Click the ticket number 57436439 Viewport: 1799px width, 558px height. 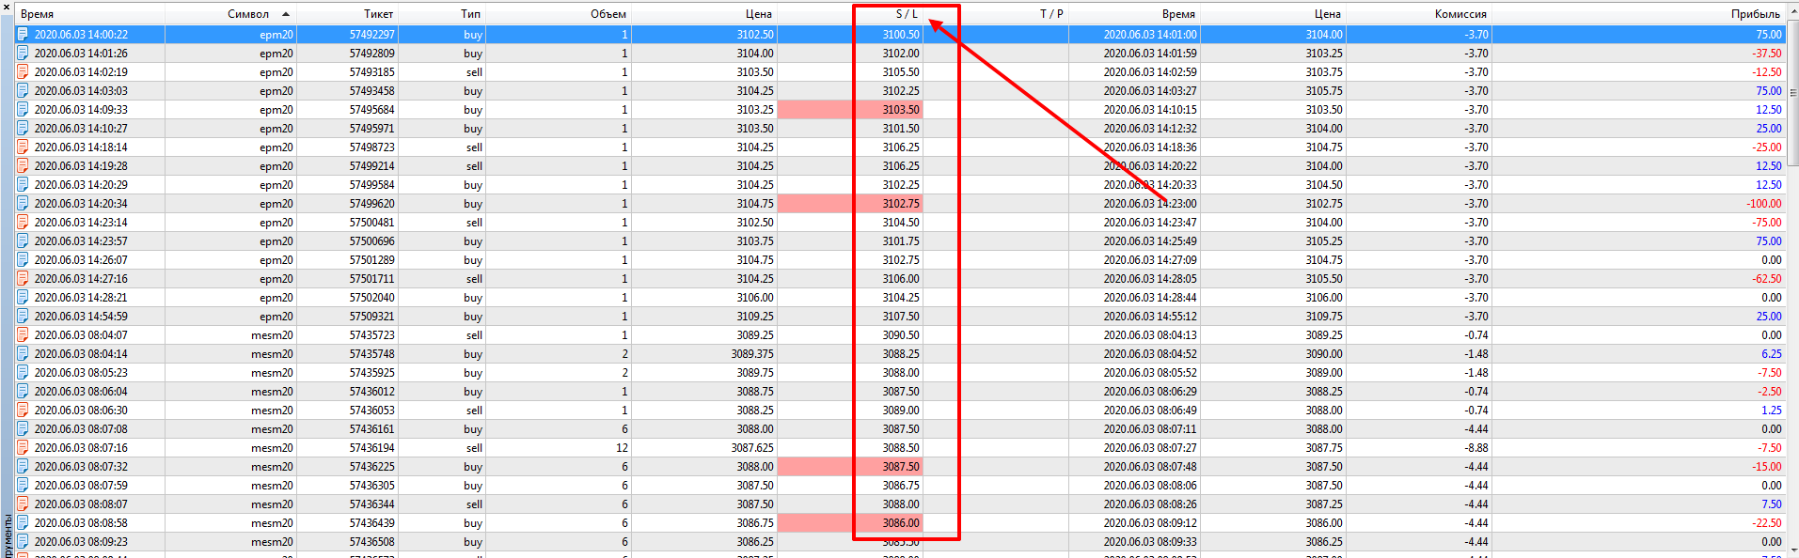point(371,523)
